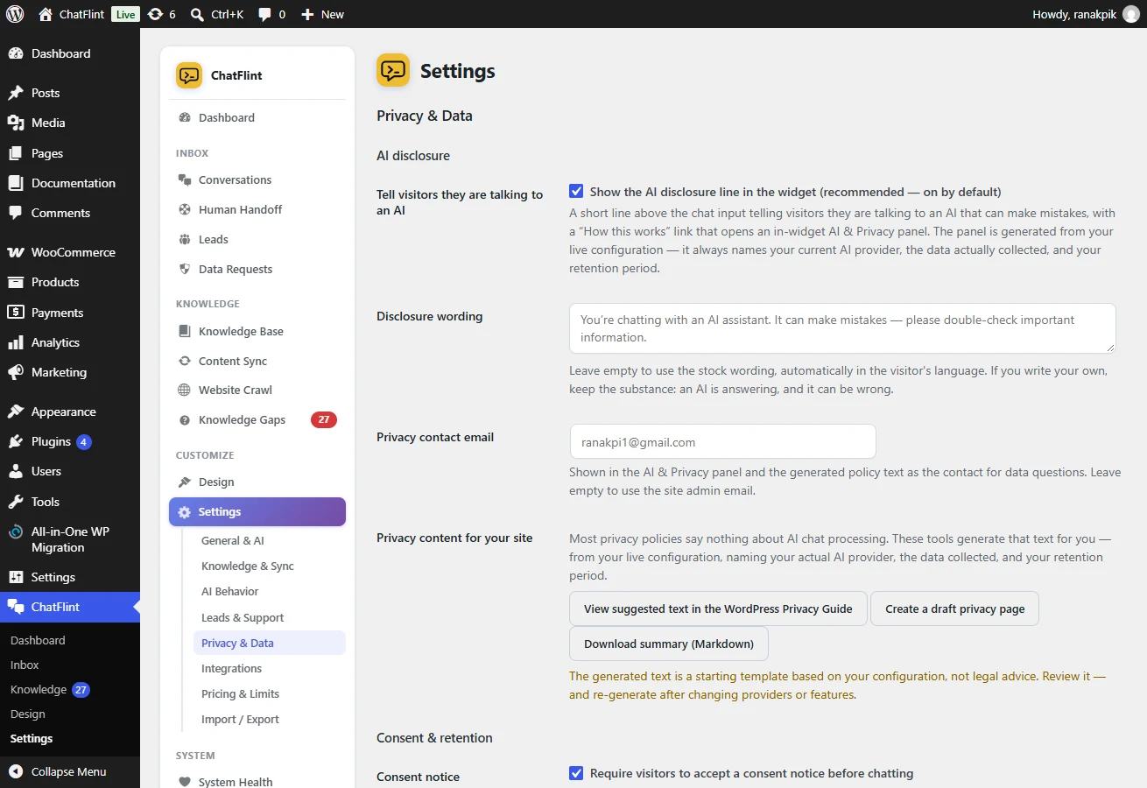The width and height of the screenshot is (1147, 788).
Task: Click the Media icon in admin menu
Action: [x=16, y=123]
